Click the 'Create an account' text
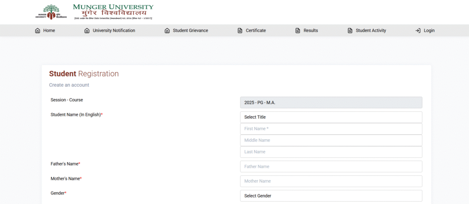Image resolution: width=469 pixels, height=204 pixels. point(69,85)
